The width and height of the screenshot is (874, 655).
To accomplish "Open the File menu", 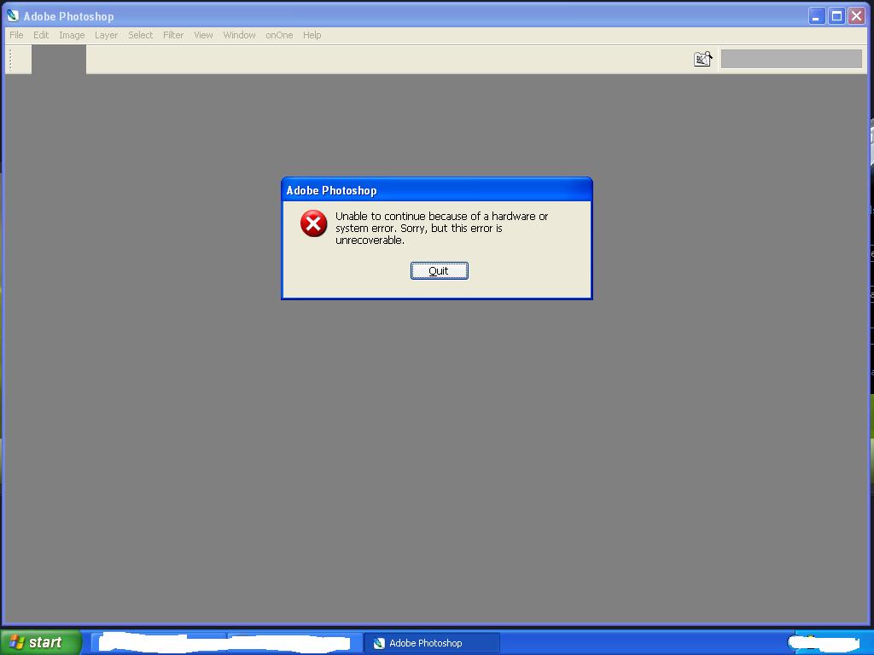I will 15,35.
